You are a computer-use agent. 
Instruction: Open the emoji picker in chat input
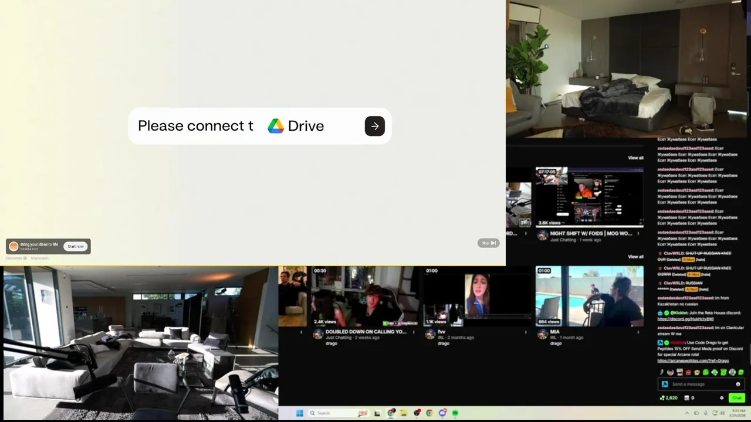pyautogui.click(x=738, y=384)
